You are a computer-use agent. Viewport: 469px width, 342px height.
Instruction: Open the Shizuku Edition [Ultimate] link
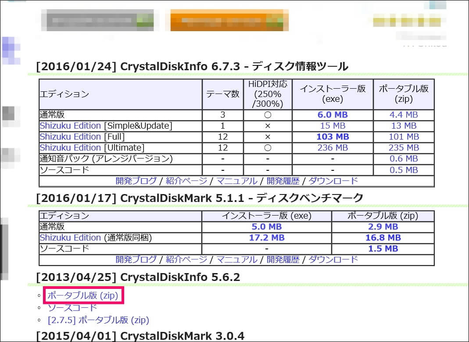click(70, 148)
